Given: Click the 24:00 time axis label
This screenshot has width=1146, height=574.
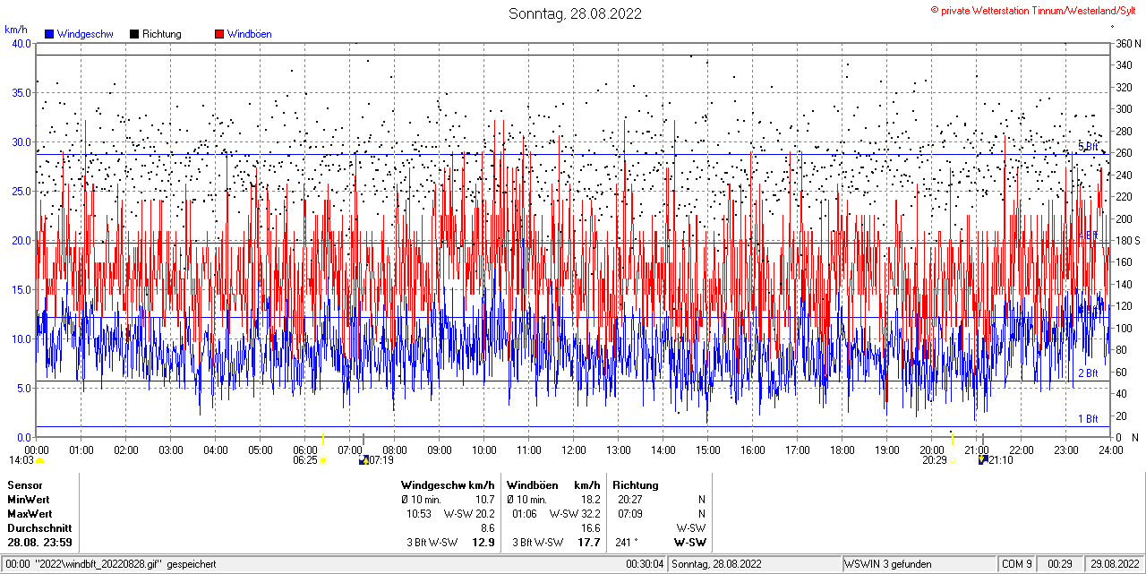Looking at the screenshot, I should click(1110, 450).
